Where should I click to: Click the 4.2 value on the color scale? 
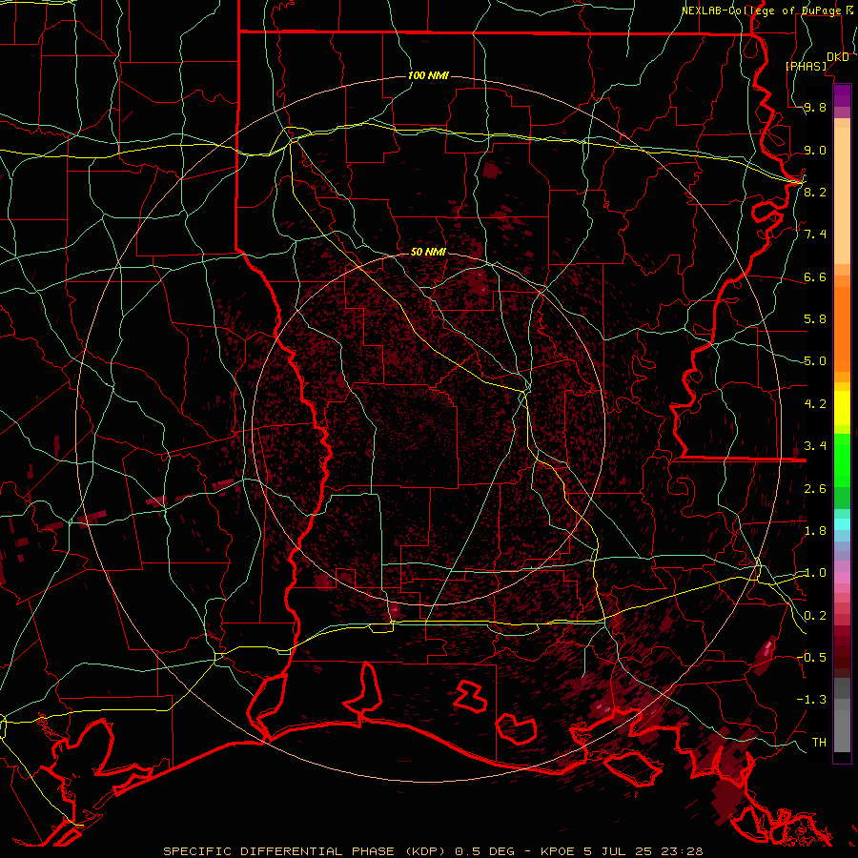[815, 404]
